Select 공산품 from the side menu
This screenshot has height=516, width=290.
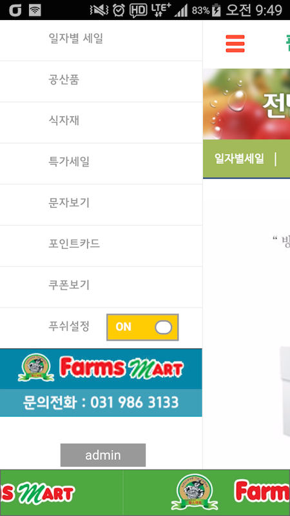101,81
